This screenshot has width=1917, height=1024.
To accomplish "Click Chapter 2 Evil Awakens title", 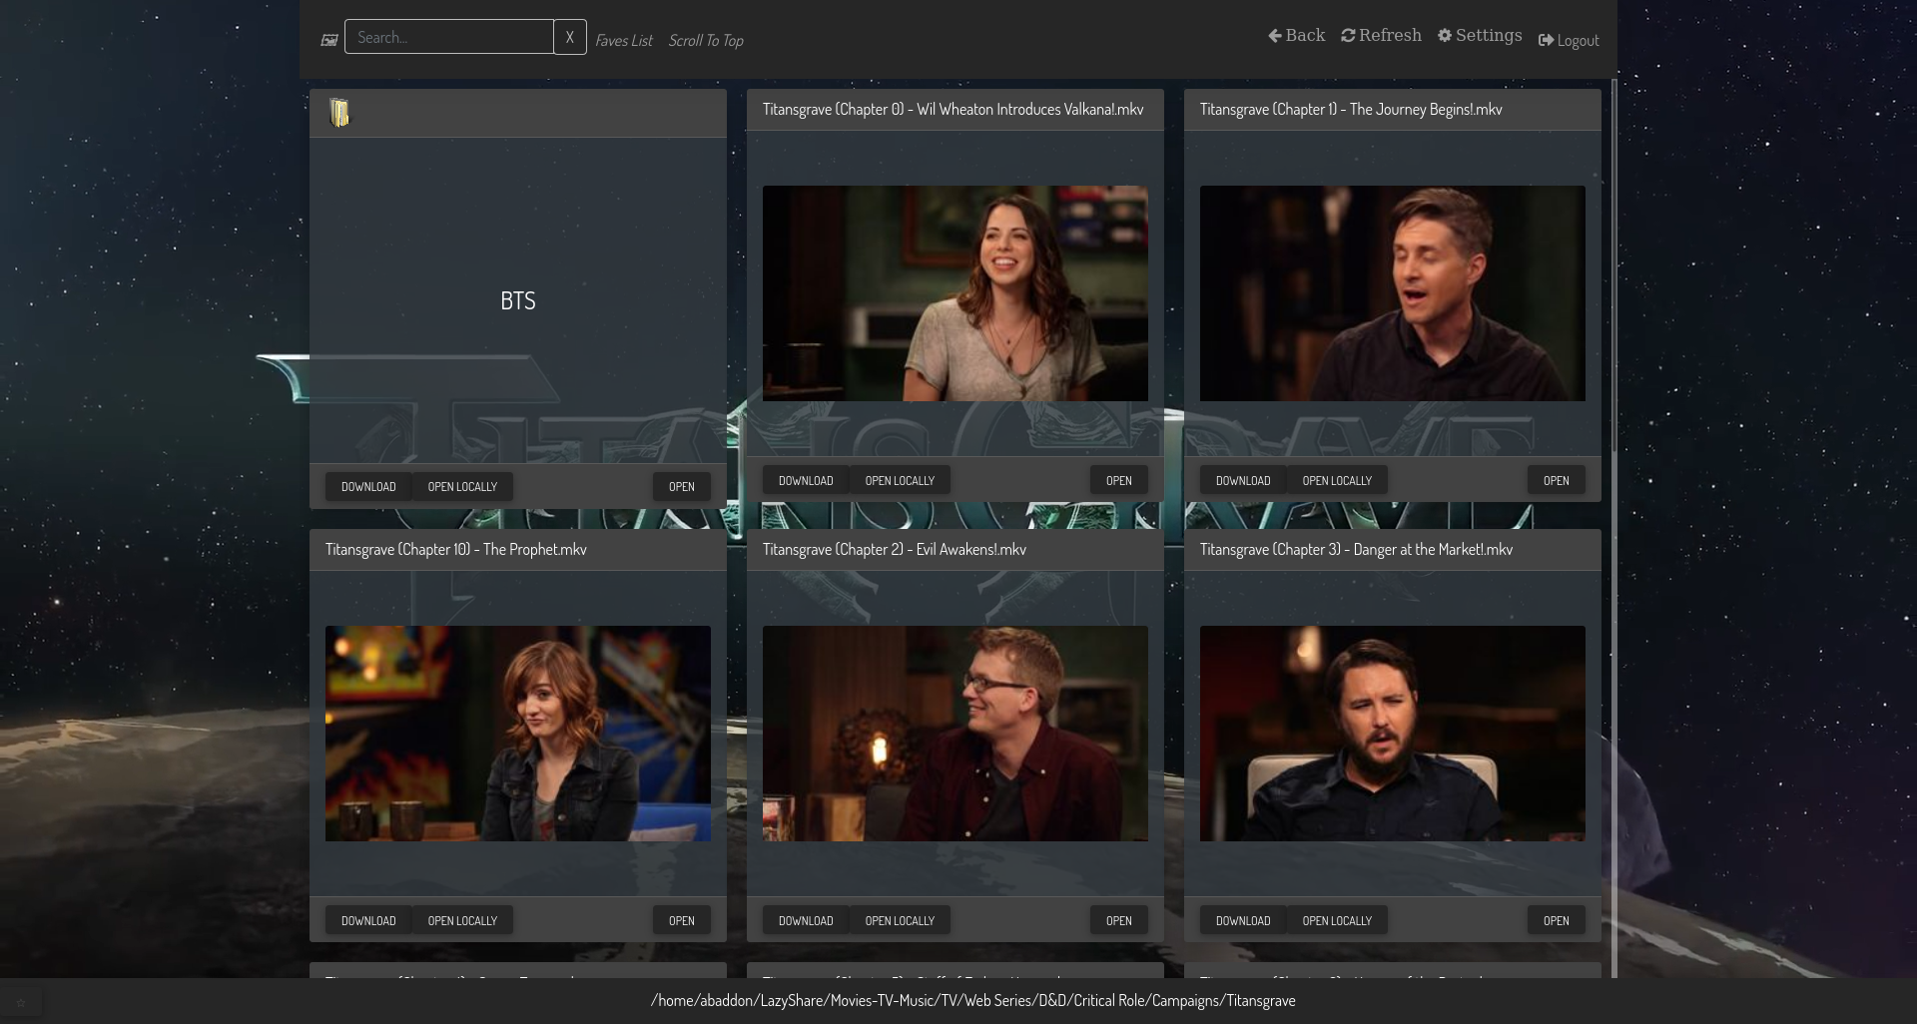I will 895,549.
